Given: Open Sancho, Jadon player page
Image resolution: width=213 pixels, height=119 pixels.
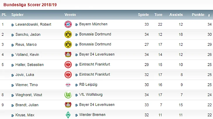Looking at the screenshot, I should click(28, 35).
